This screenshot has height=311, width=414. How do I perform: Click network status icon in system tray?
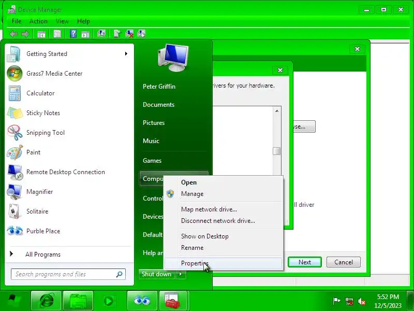click(349, 301)
